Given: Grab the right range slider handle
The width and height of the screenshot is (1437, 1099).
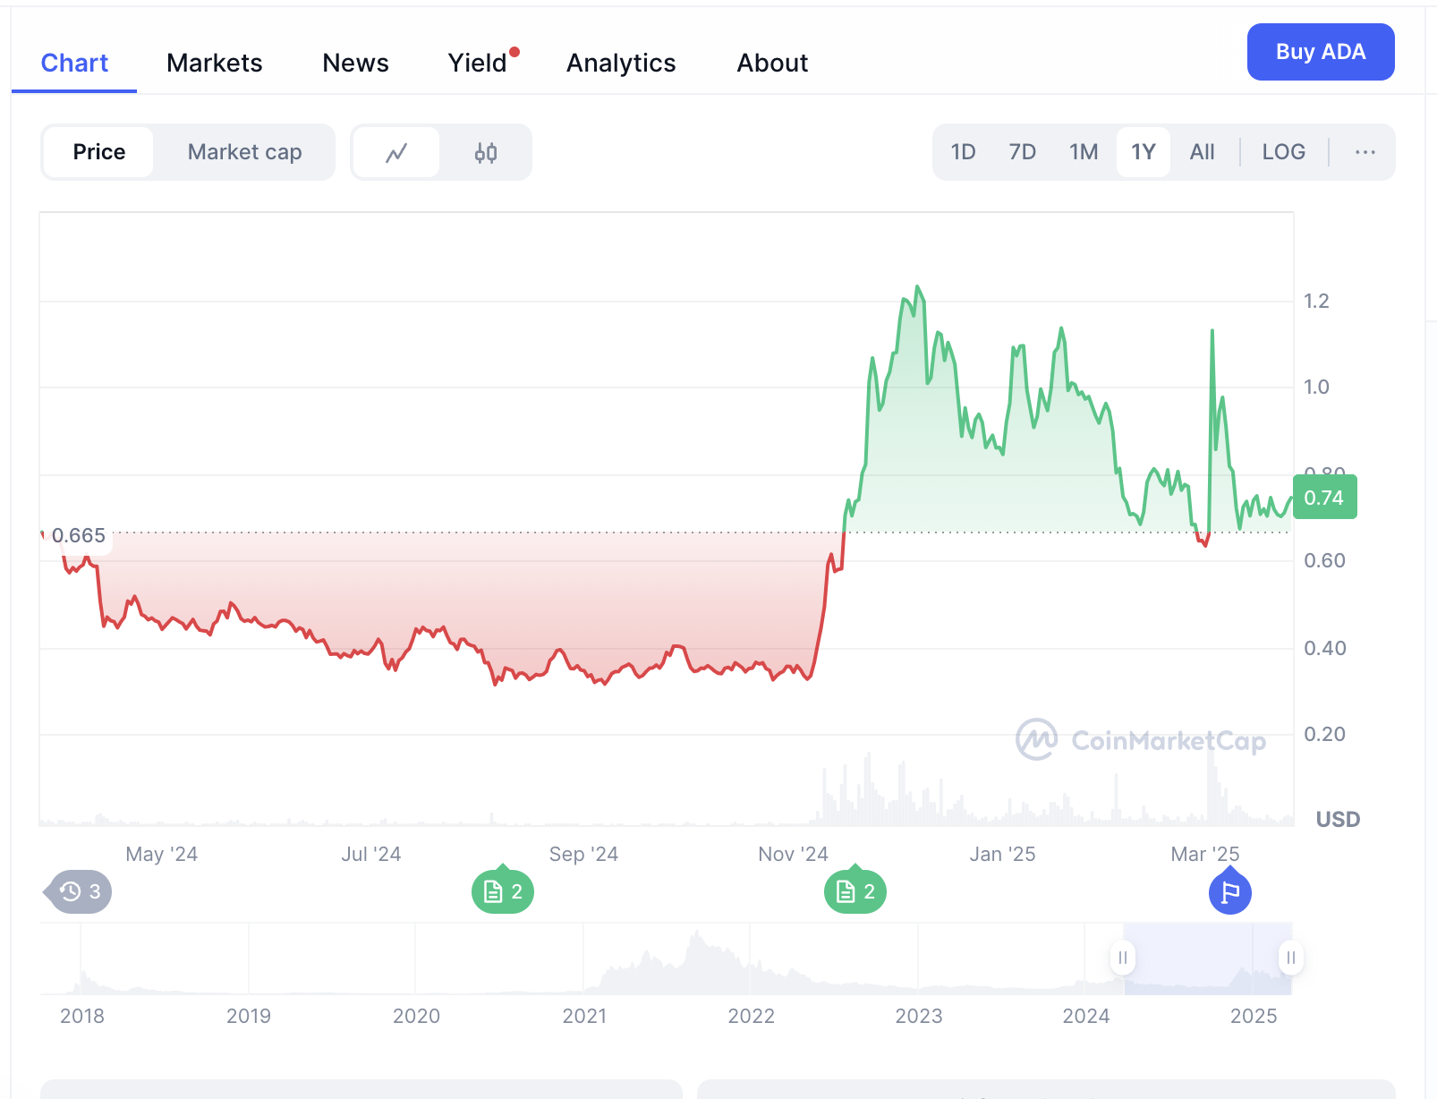Looking at the screenshot, I should point(1290,958).
